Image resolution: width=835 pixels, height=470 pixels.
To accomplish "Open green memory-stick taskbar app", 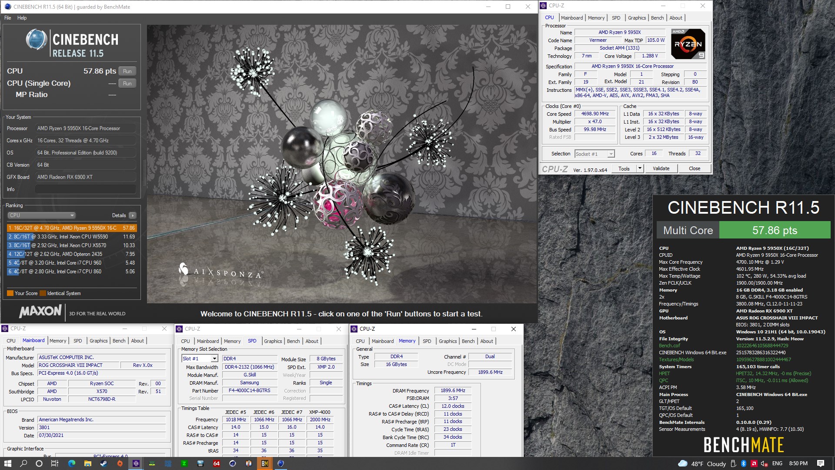I will click(152, 463).
